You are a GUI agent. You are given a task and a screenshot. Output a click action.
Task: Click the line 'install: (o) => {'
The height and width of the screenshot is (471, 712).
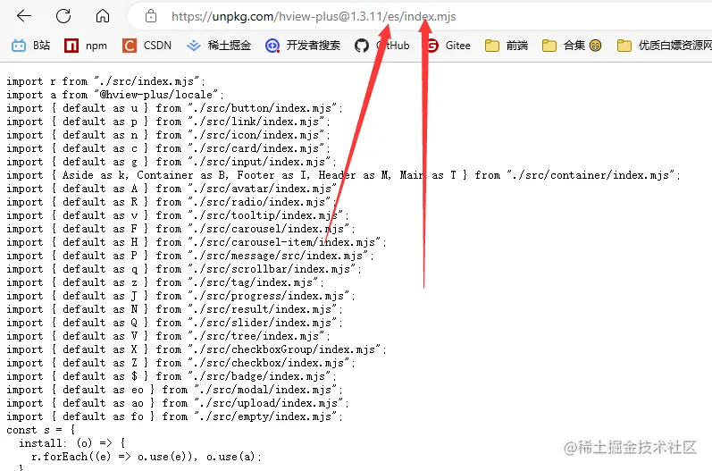[71, 443]
